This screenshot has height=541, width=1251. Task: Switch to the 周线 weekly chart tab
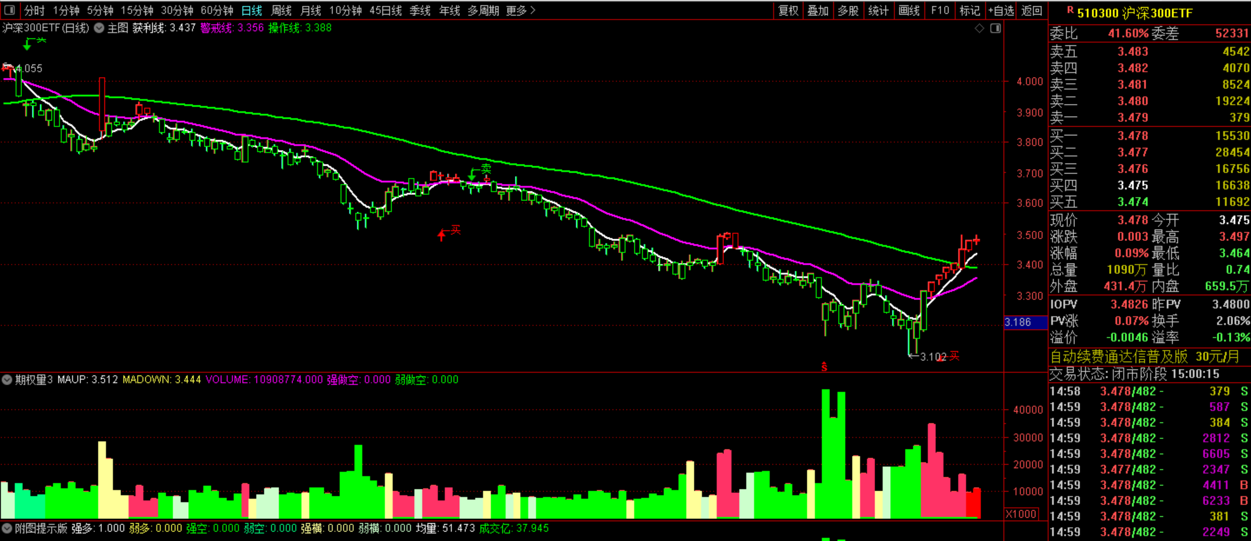[x=281, y=10]
